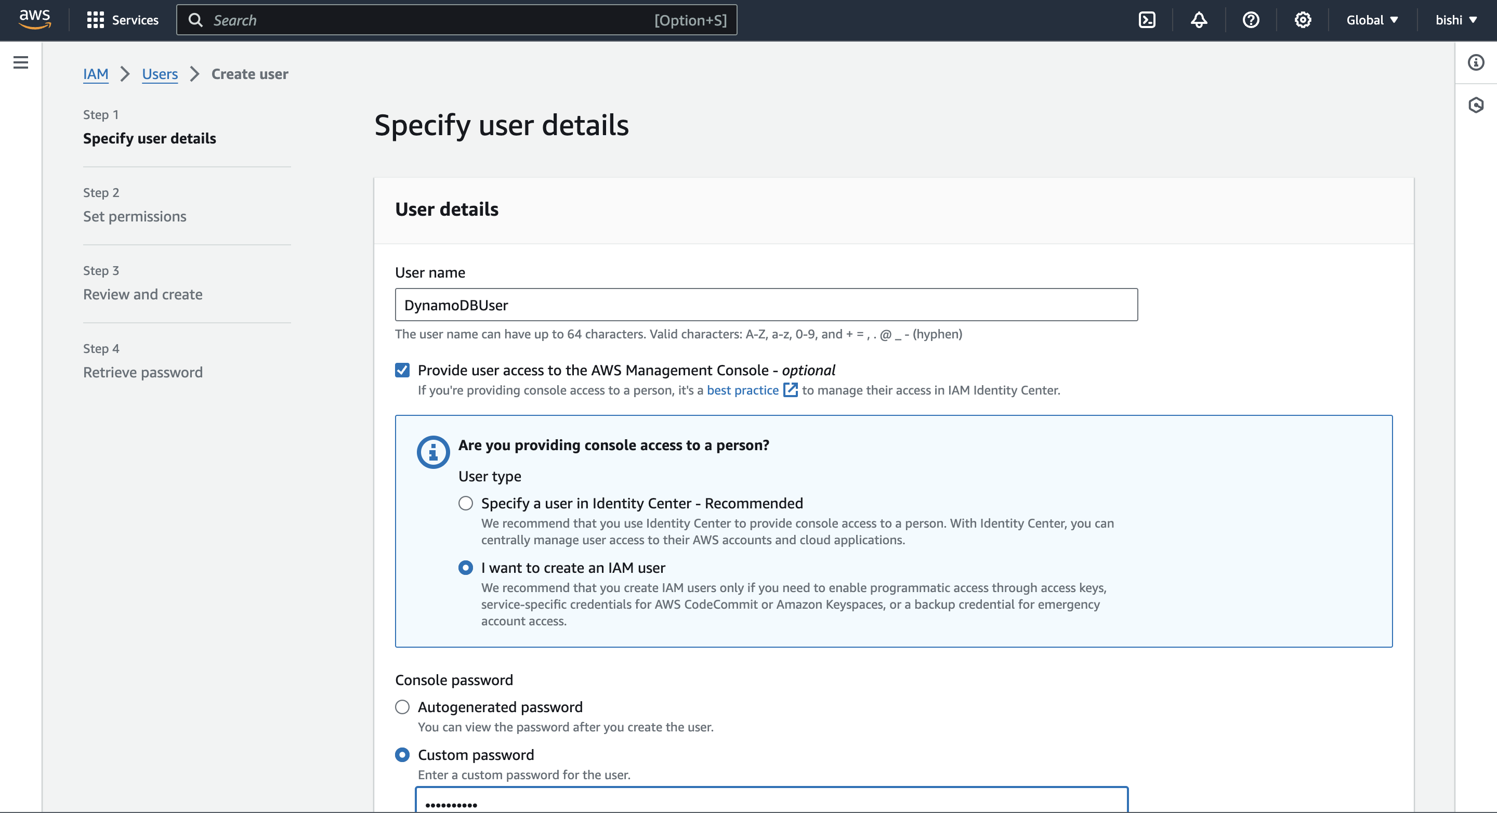Image resolution: width=1497 pixels, height=813 pixels.
Task: Open the info panel icon on right
Action: 1476,62
